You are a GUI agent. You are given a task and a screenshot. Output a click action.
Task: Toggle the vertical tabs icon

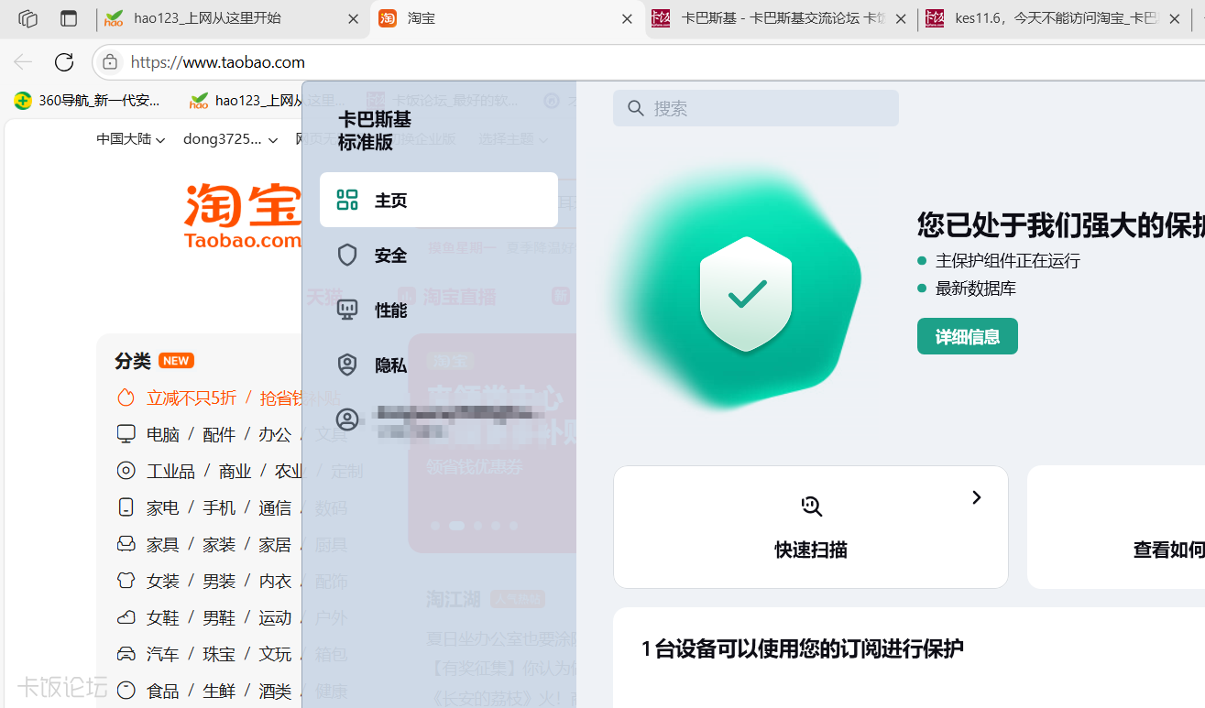[x=69, y=18]
